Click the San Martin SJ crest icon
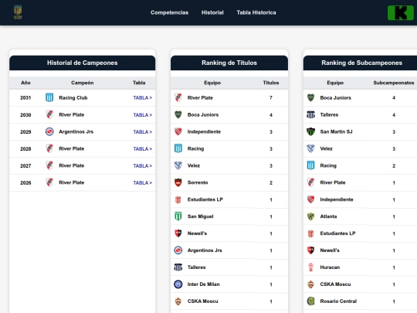The height and width of the screenshot is (313, 417). pyautogui.click(x=311, y=131)
